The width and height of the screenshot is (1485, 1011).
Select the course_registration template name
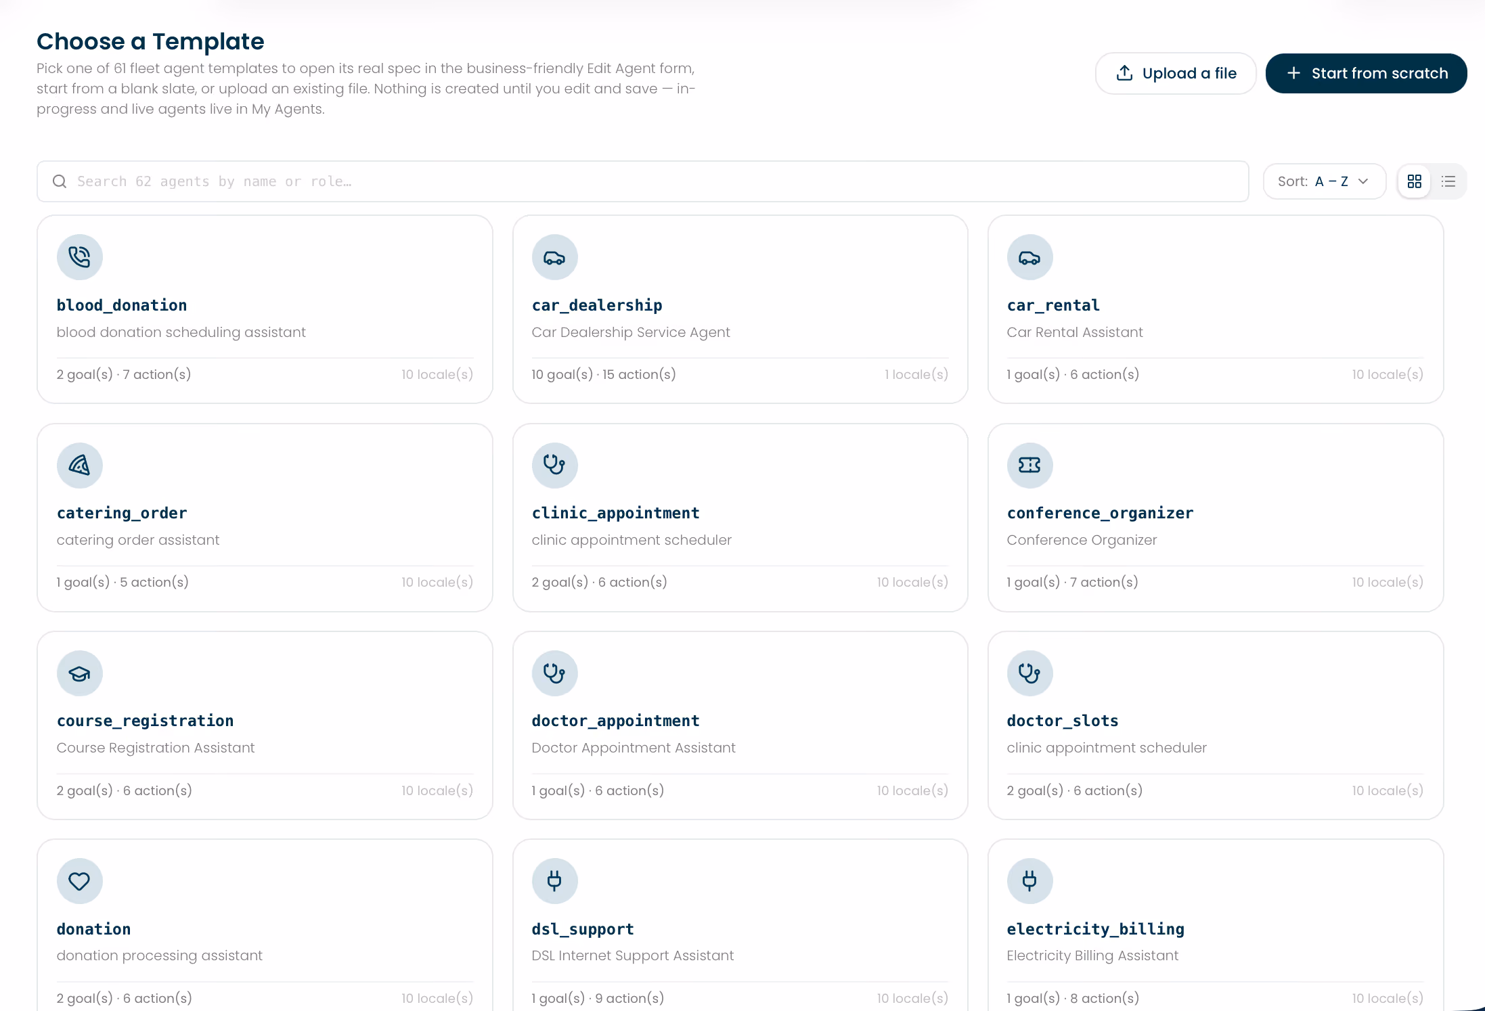coord(146,721)
